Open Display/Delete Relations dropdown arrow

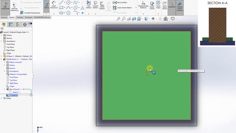click(143, 14)
